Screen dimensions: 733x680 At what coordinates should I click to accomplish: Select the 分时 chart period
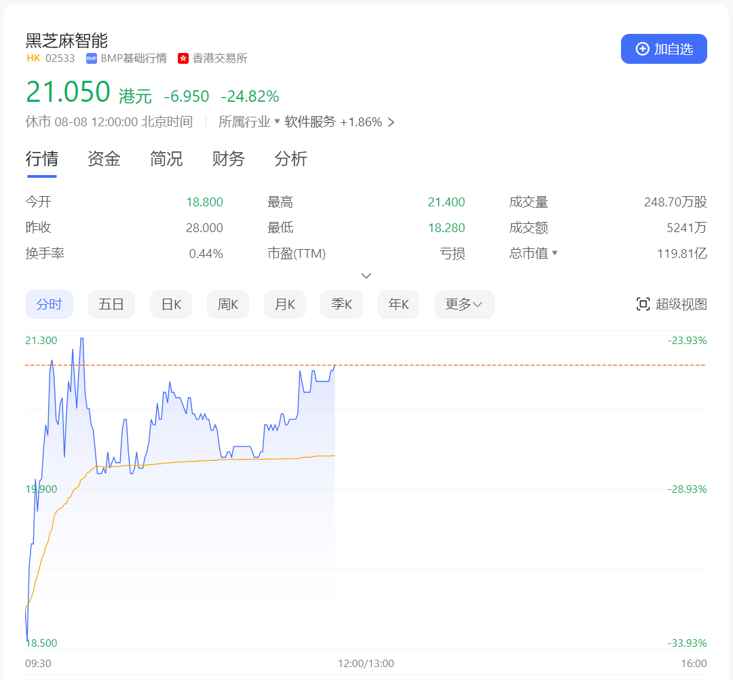[x=49, y=304]
